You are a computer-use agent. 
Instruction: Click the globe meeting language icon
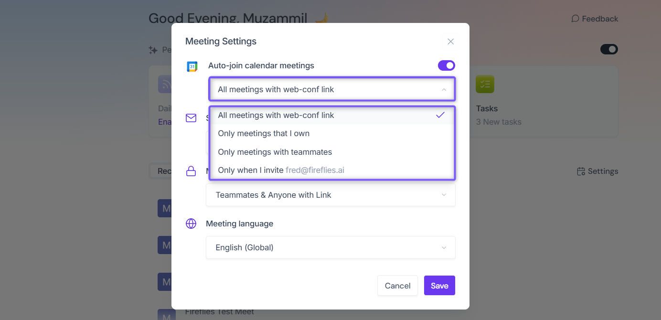click(x=191, y=224)
